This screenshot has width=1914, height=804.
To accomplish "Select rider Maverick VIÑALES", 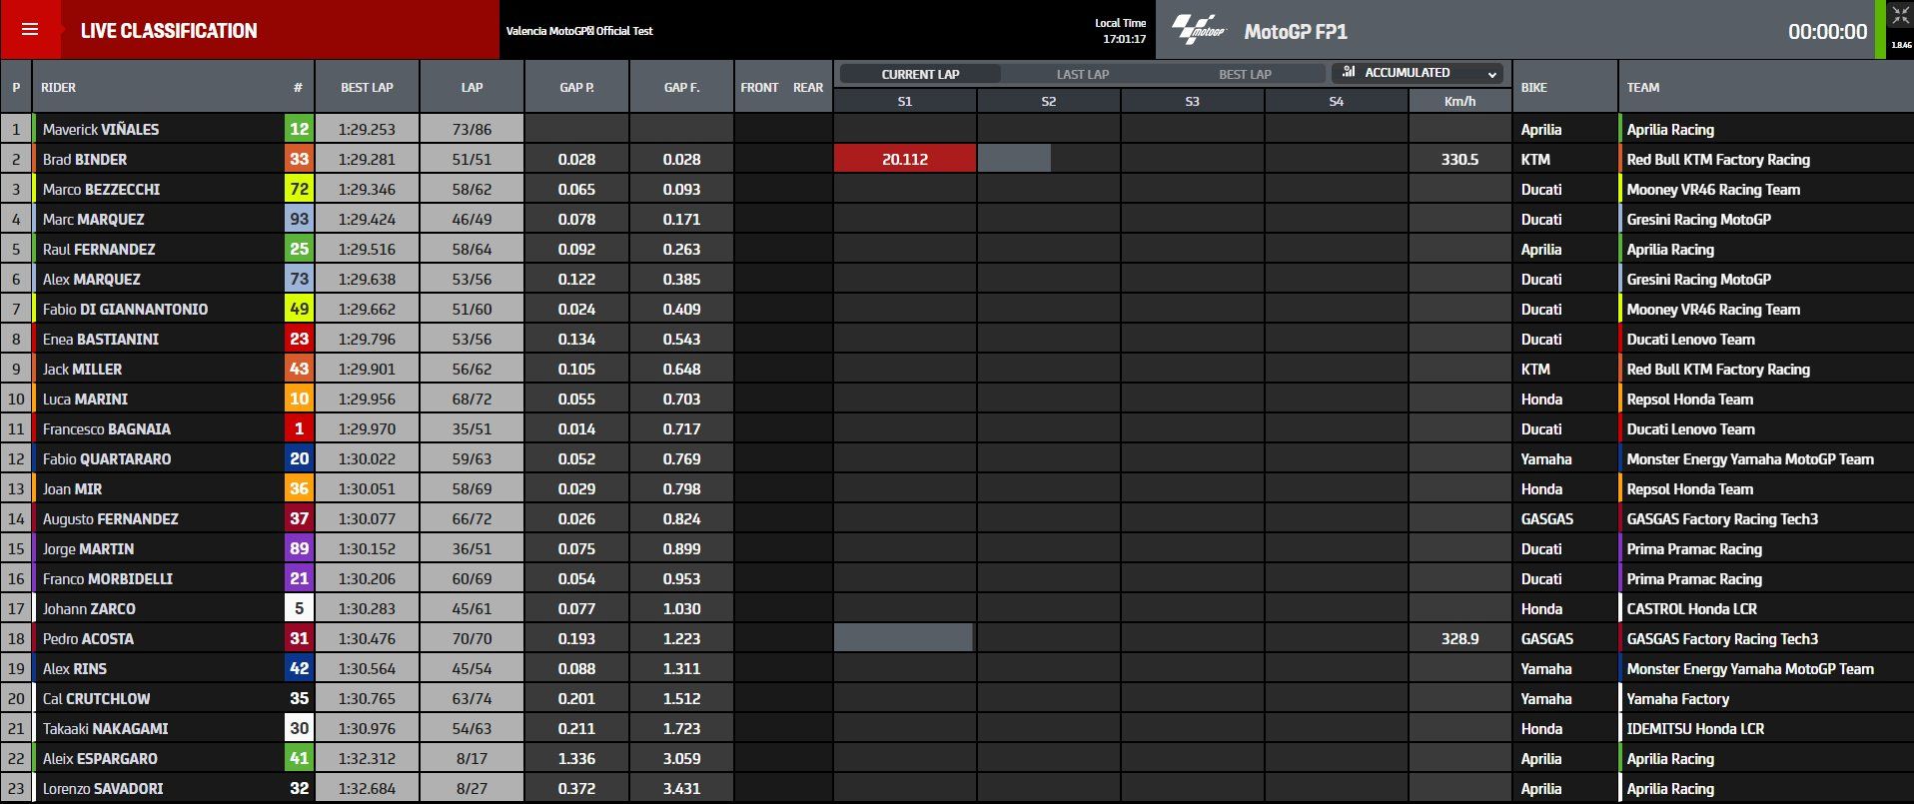I will pos(100,129).
